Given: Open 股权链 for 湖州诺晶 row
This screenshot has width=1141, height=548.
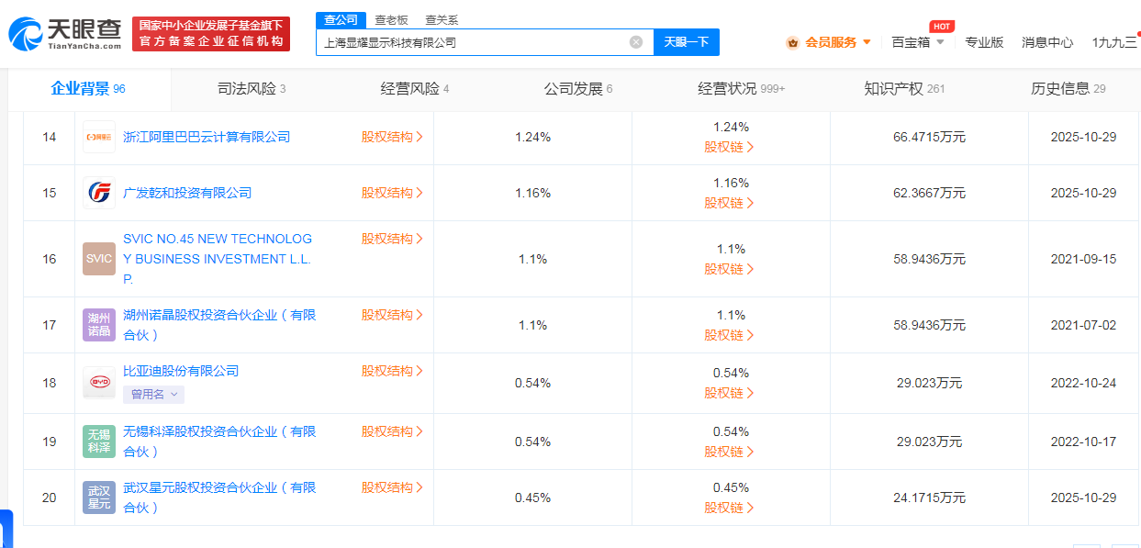Looking at the screenshot, I should click(730, 335).
